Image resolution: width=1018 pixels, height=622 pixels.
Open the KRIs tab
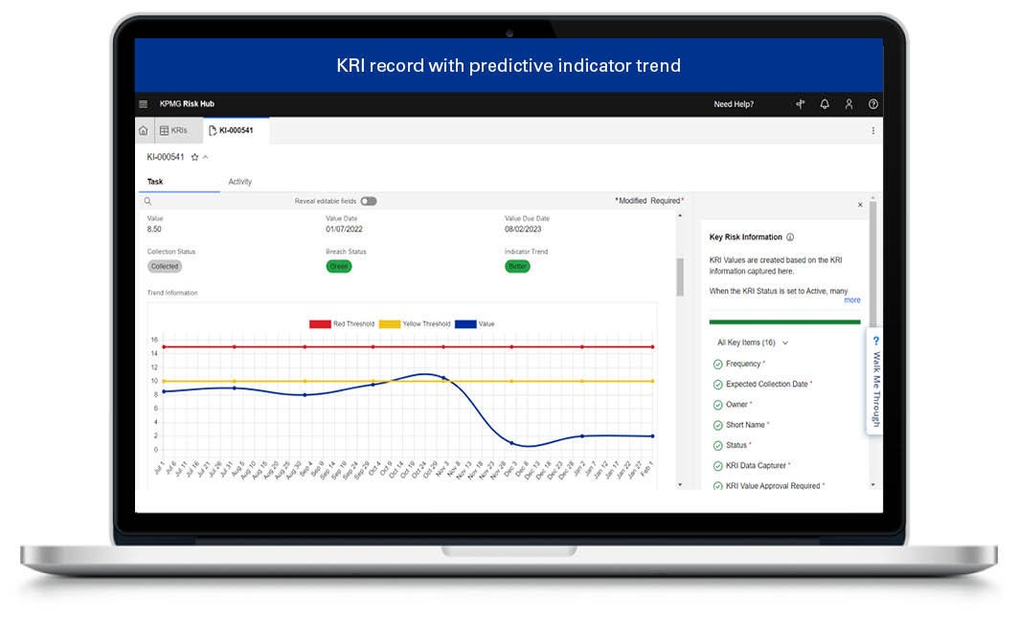pos(174,131)
